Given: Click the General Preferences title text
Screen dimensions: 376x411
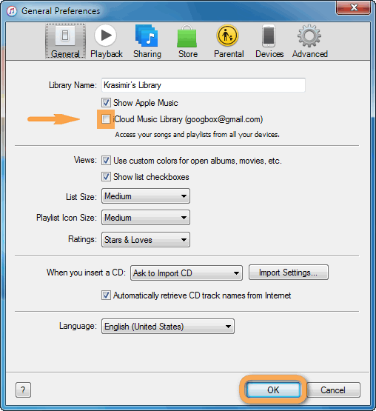Looking at the screenshot, I should [61, 11].
